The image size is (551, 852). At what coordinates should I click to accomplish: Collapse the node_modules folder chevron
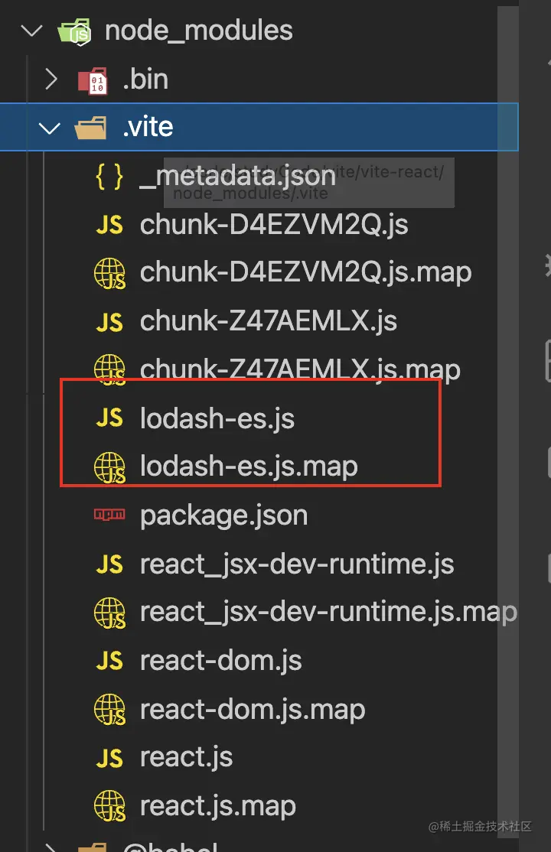tap(31, 31)
